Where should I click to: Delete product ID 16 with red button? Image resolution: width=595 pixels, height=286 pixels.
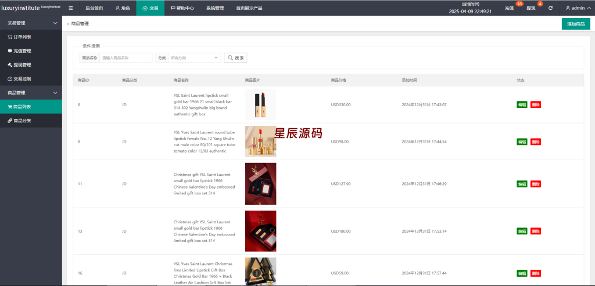535,273
